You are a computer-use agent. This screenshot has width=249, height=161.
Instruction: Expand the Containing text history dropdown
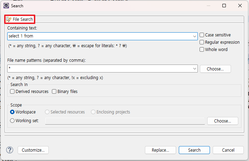[195, 36]
